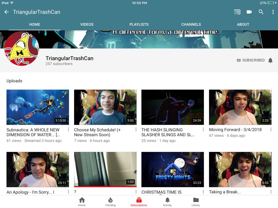Image resolution: width=278 pixels, height=208 pixels.
Task: Open Moving Forward - 3/4/2018 title
Action: (x=235, y=130)
